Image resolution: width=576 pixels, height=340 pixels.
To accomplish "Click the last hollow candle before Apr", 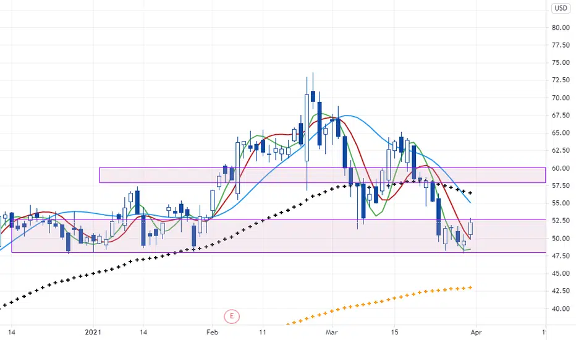I will [470, 228].
